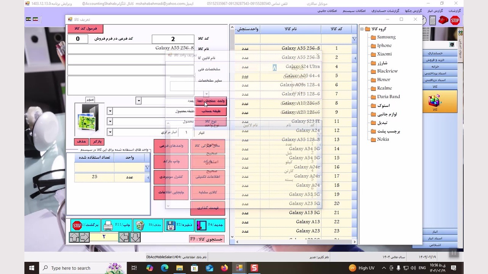Click the حذف button under image
This screenshot has width=488, height=274.
pyautogui.click(x=82, y=142)
